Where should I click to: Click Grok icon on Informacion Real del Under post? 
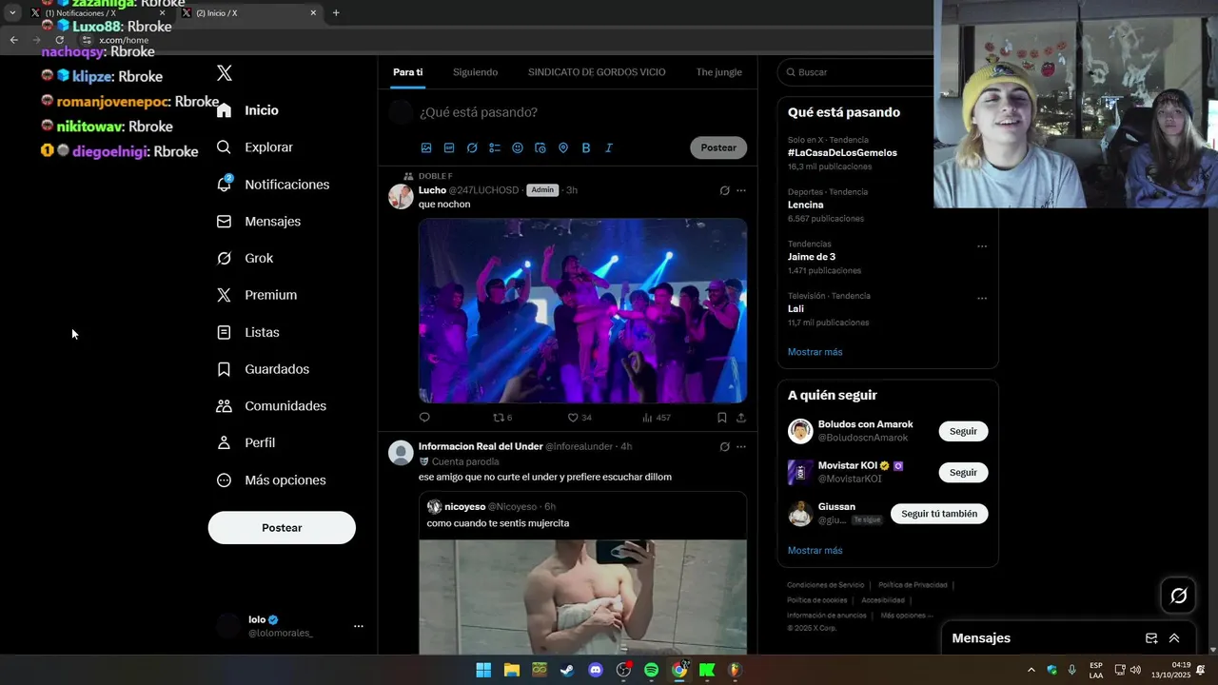(x=724, y=446)
